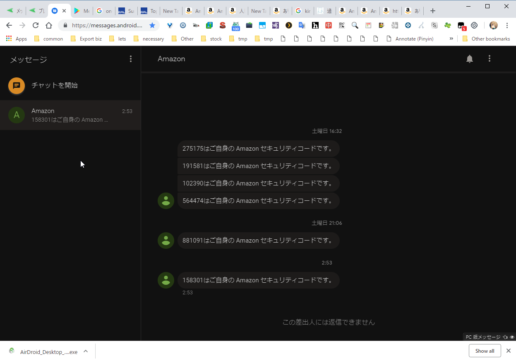
Task: Open the Chrome three-dot menu
Action: (x=507, y=25)
